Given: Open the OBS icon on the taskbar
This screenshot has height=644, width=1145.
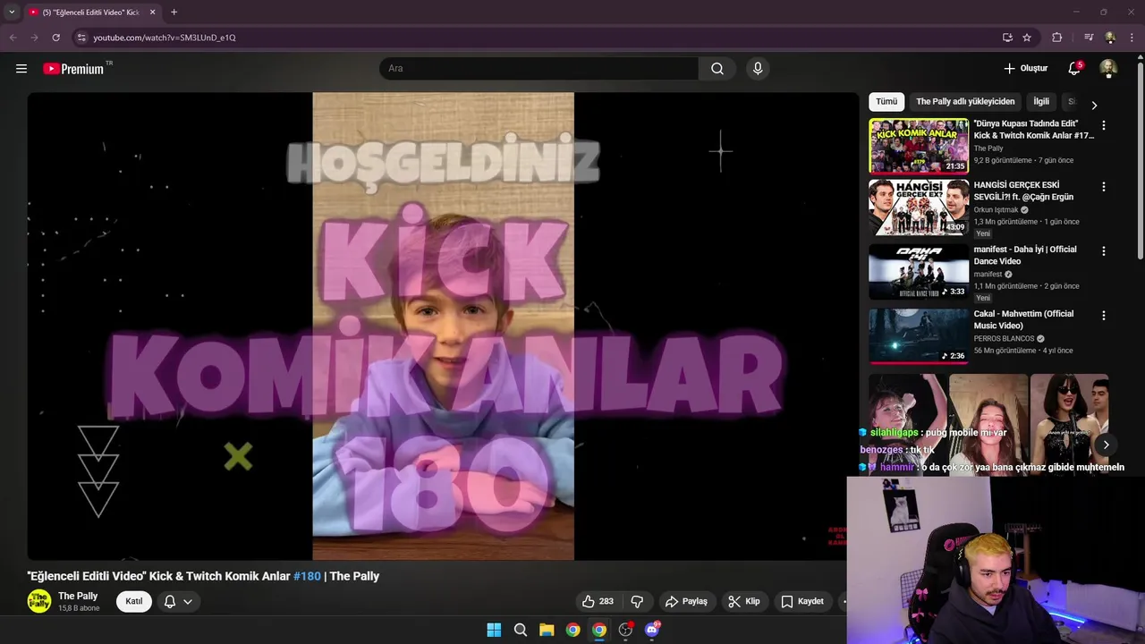Looking at the screenshot, I should 625,630.
